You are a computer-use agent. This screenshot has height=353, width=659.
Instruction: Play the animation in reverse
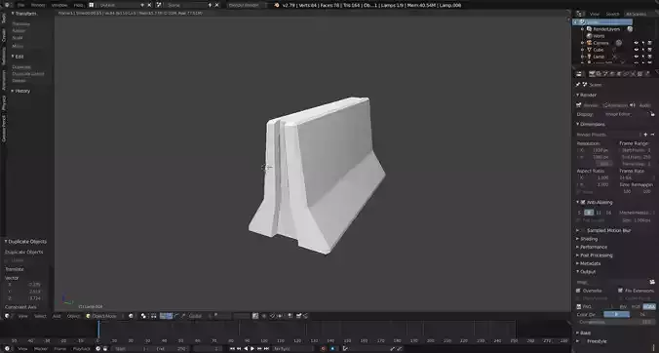(x=246, y=348)
